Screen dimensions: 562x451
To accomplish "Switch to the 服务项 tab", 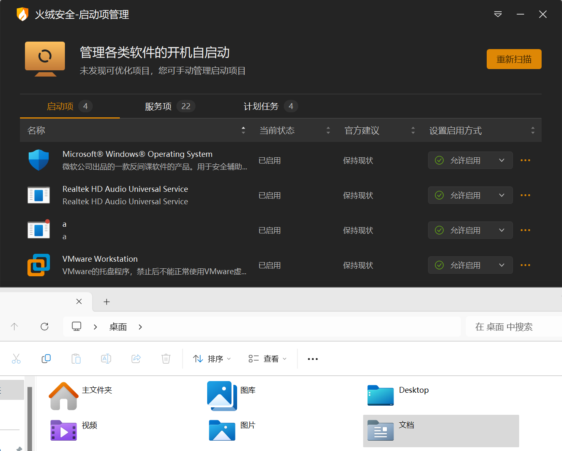I will tap(169, 107).
